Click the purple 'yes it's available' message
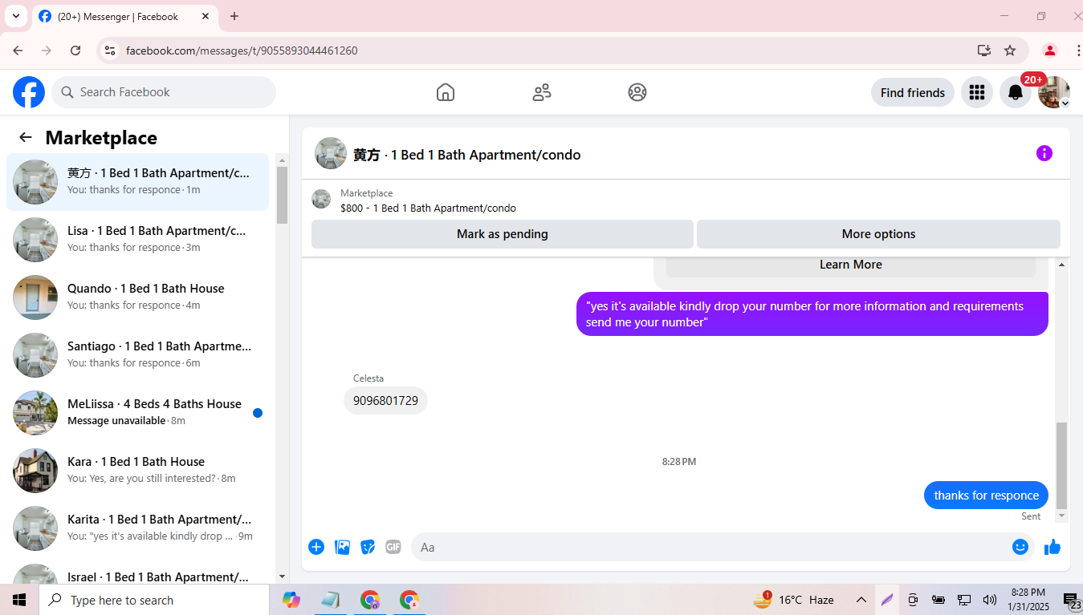 tap(812, 314)
